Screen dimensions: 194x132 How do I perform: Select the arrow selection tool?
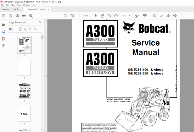click(96, 16)
